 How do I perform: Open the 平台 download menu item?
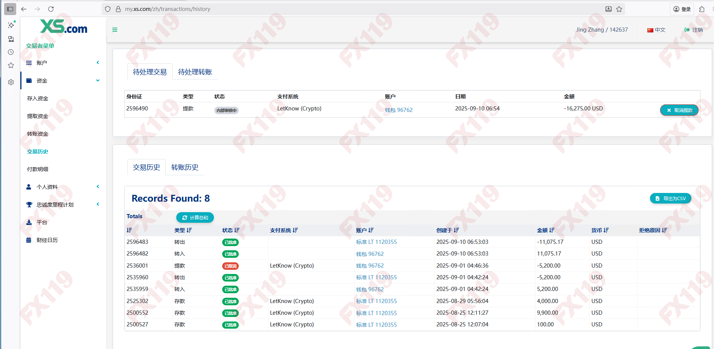point(42,222)
